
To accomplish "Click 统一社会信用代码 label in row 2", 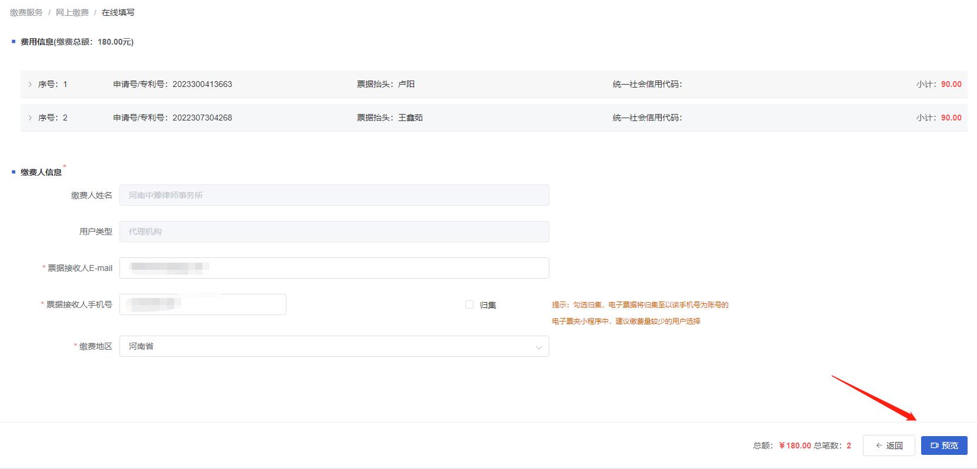I will click(x=648, y=118).
